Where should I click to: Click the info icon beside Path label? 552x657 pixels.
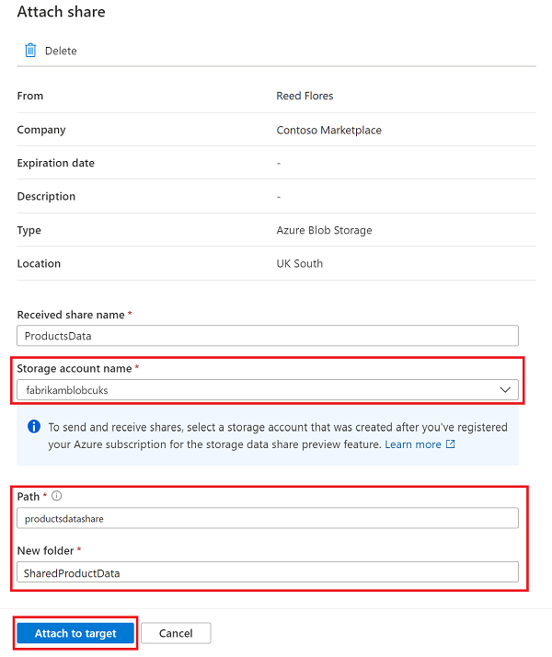point(56,496)
